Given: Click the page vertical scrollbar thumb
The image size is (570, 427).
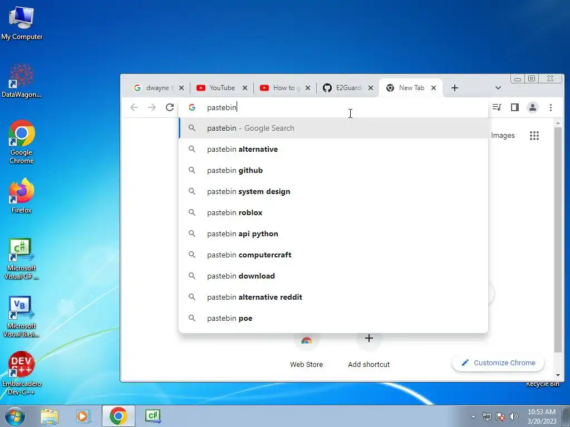Looking at the screenshot, I should (x=558, y=240).
